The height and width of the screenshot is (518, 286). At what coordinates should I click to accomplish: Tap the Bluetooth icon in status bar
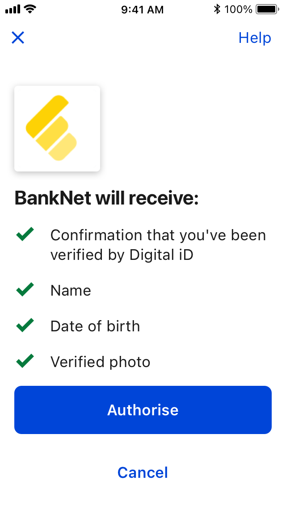pos(217,9)
